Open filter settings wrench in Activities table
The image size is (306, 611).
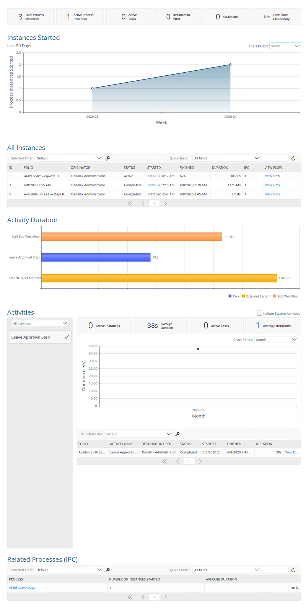coord(177,434)
